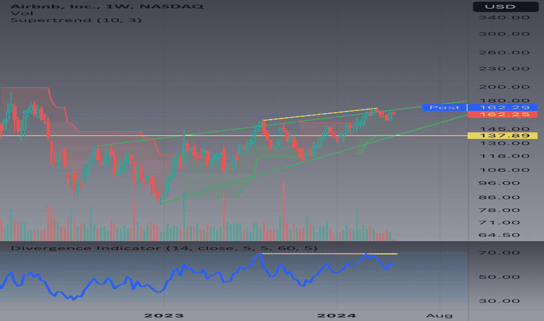544x321 pixels.
Task: Click the 96.00 price scale label
Action: (499, 183)
